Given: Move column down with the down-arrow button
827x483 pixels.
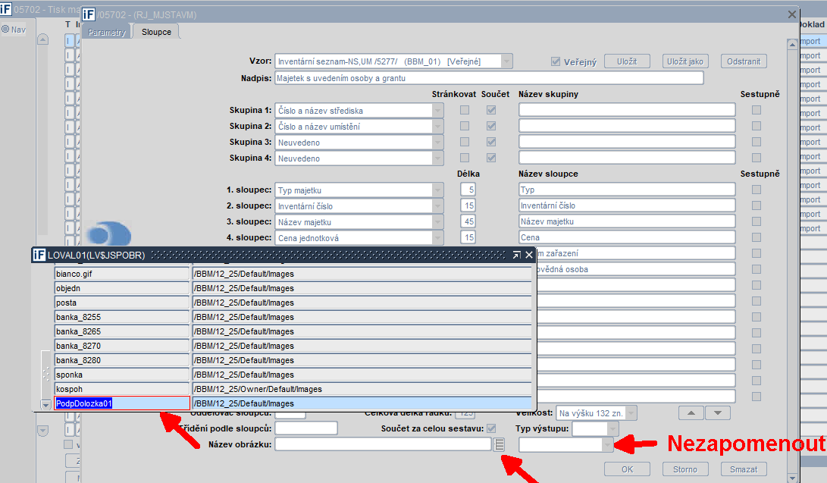Looking at the screenshot, I should click(718, 413).
